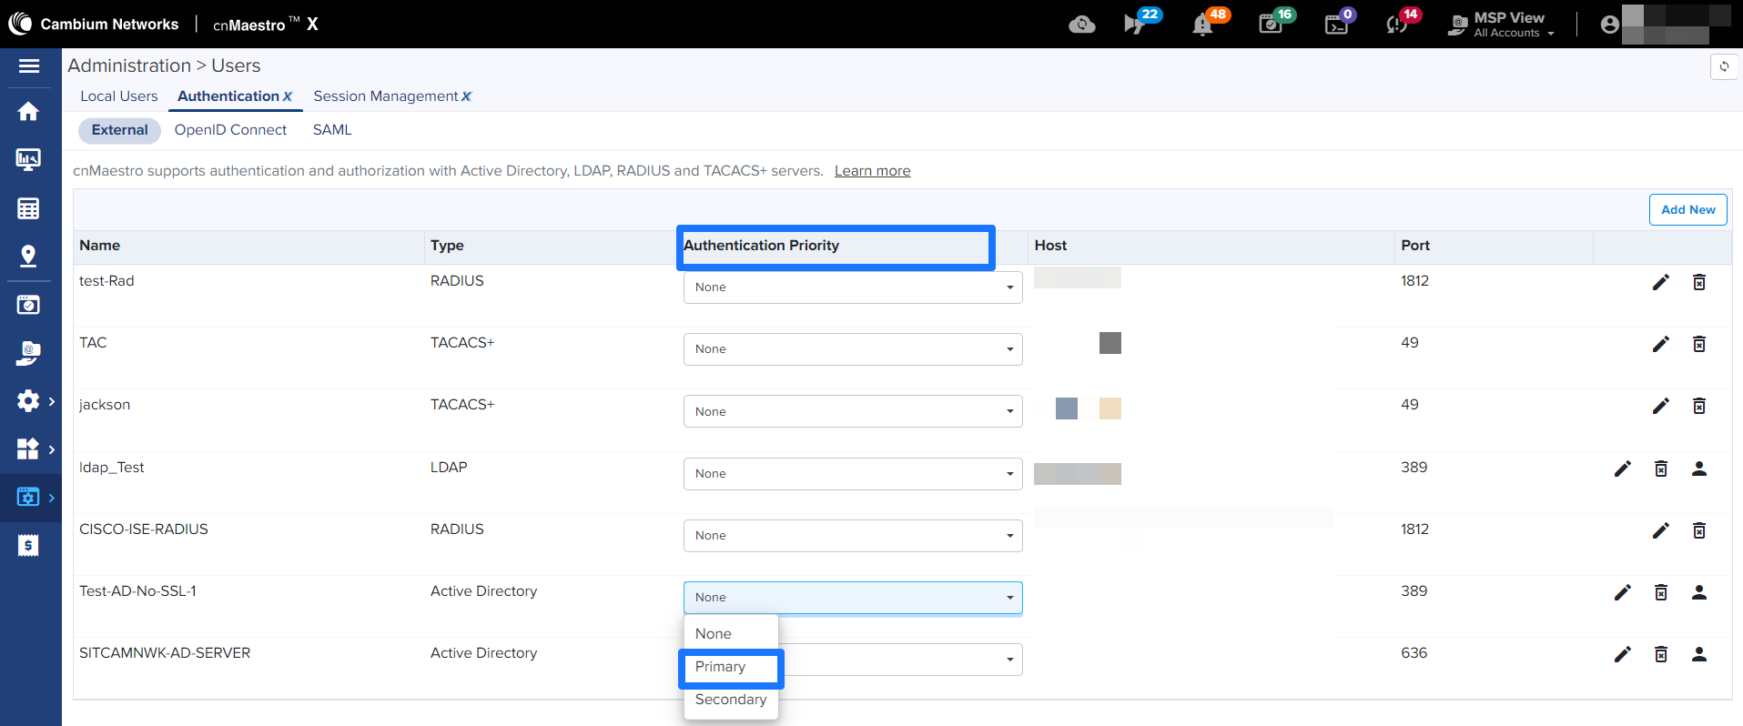Viewport: 1743px width, 726px height.
Task: Delete the CISCO-ISE-RADIUS server
Action: [x=1698, y=530]
